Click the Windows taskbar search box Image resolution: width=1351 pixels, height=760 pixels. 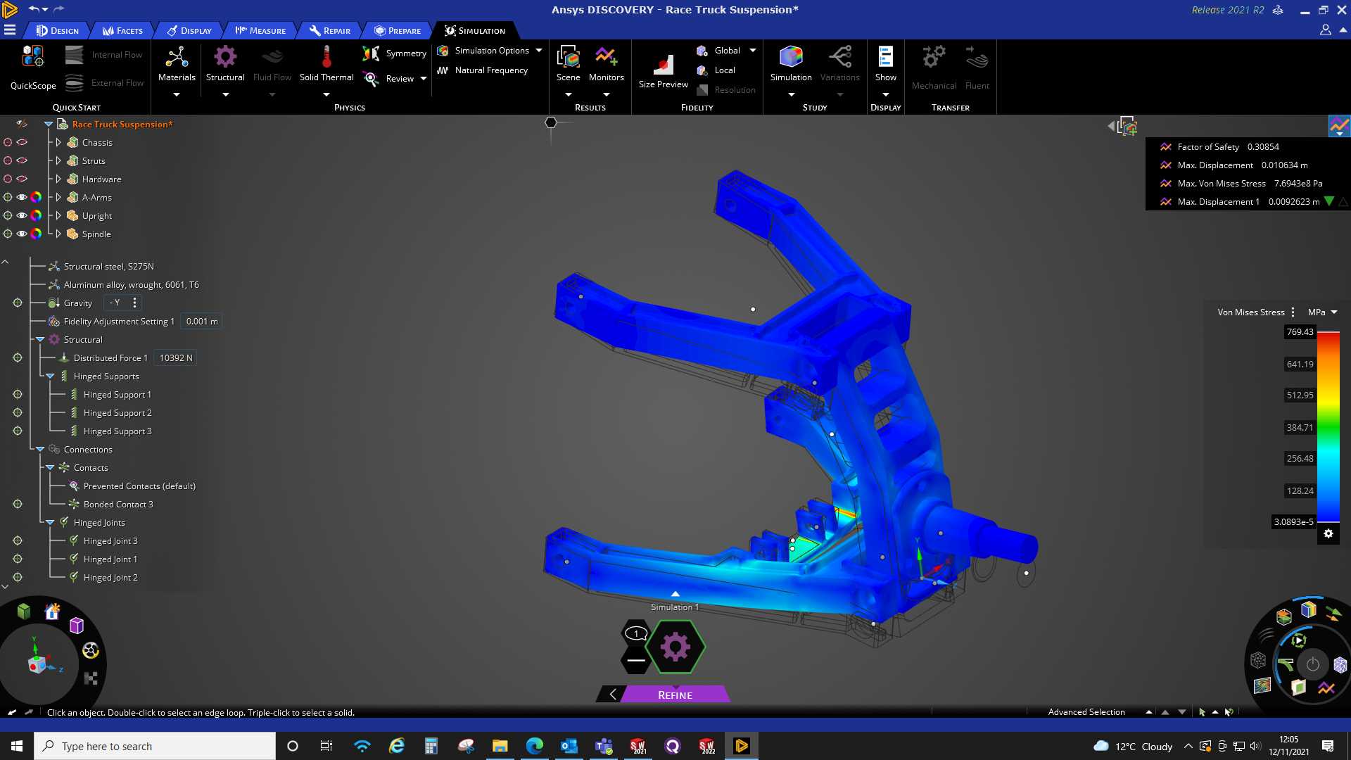(x=155, y=746)
